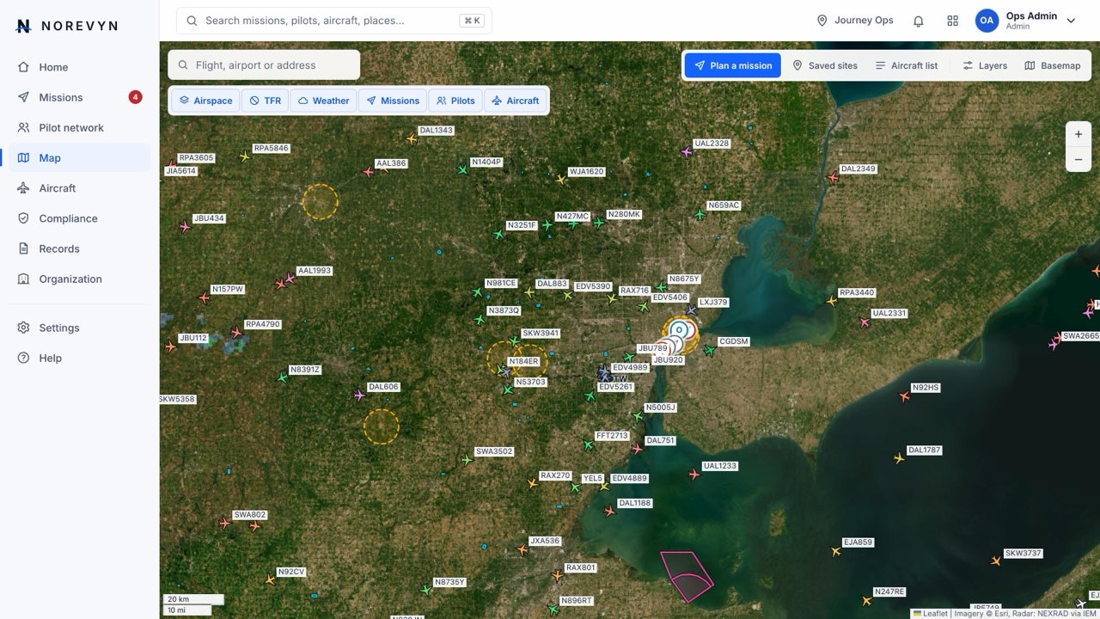Click the Norevyn logo

click(67, 26)
